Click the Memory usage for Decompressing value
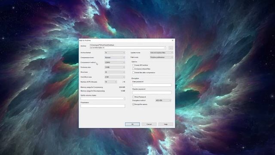This screenshot has width=275, height=155. (x=123, y=91)
